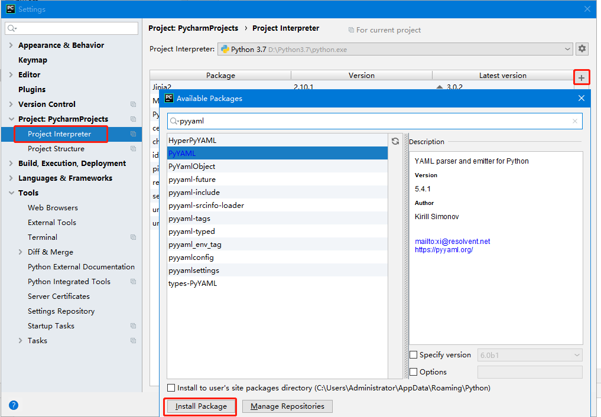Screen dimensions: 601x417
Task: Enable the Options checkbox
Action: pos(414,372)
